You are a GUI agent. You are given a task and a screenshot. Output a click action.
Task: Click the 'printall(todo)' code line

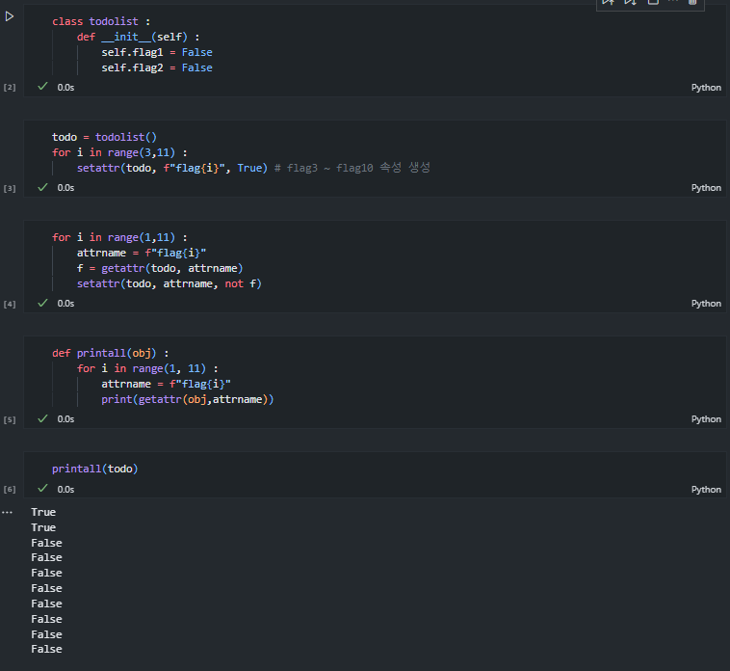point(95,469)
